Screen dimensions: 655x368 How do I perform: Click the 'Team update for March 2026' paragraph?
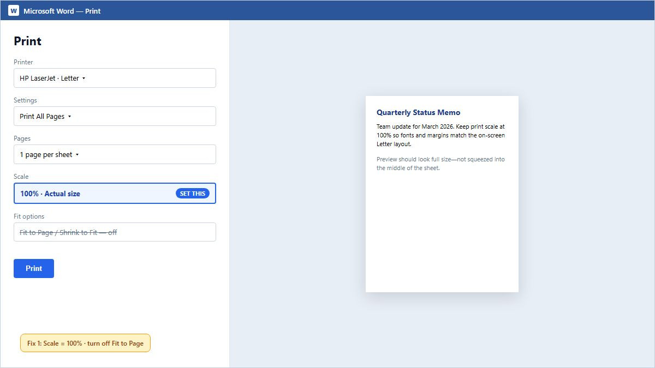(442, 135)
